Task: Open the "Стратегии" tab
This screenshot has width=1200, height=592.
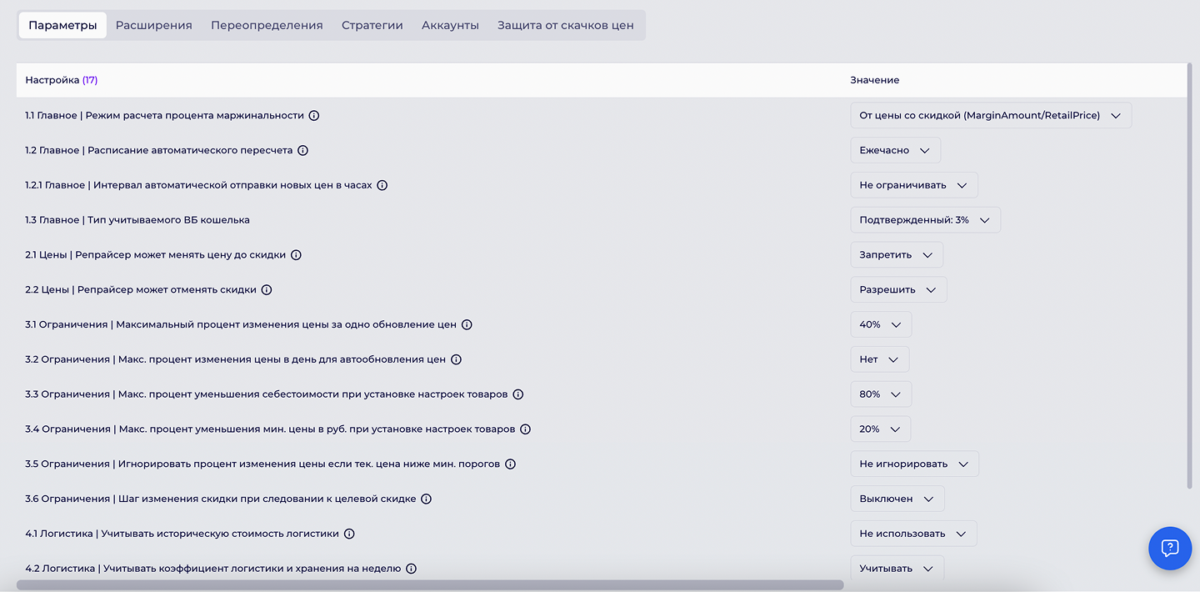Action: point(372,25)
